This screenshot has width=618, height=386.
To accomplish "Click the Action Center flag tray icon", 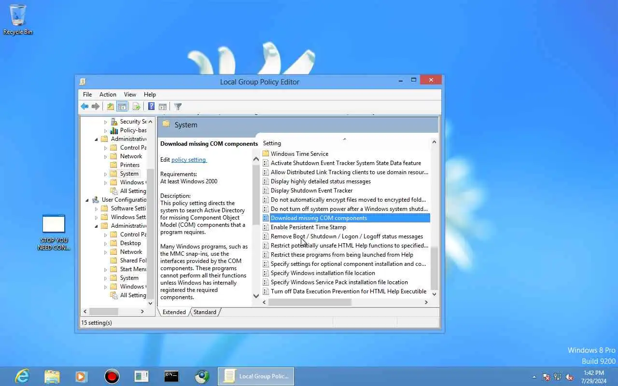I will [546, 377].
